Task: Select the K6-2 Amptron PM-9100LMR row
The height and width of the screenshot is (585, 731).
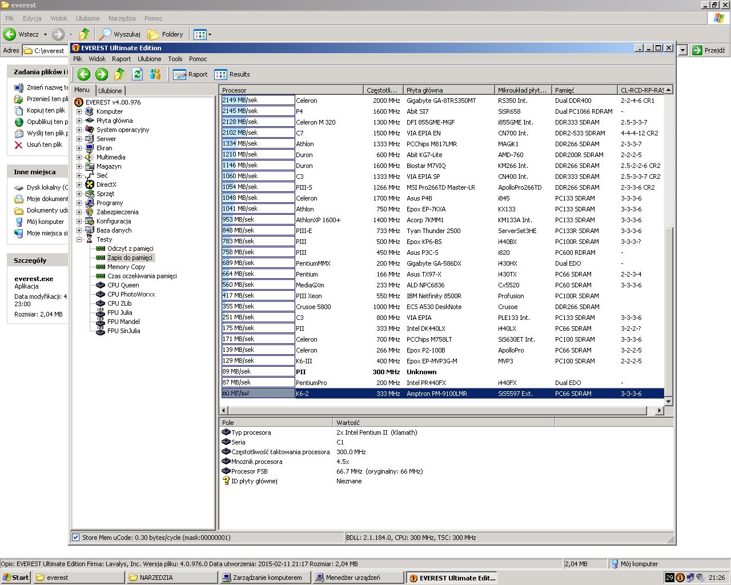Action: 442,394
